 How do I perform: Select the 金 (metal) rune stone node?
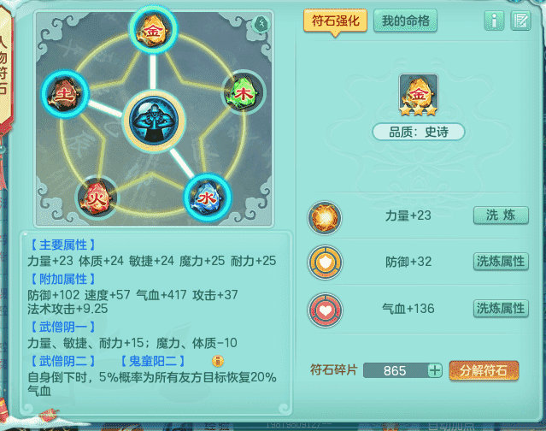coord(153,30)
